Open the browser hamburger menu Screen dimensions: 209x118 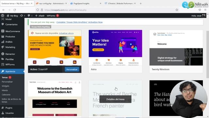point(205,10)
